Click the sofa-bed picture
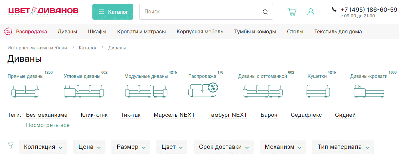This screenshot has height=156, width=399. pos(369,91)
